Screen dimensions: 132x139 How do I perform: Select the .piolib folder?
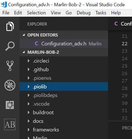click(64, 86)
